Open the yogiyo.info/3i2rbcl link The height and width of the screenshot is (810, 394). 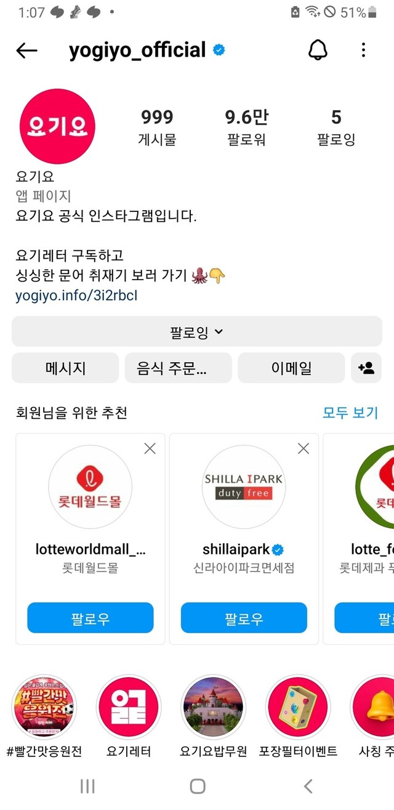(76, 296)
